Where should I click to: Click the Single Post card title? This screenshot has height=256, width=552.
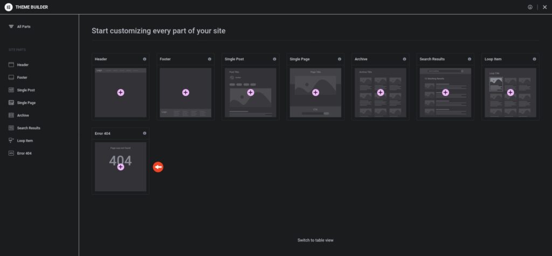point(234,59)
